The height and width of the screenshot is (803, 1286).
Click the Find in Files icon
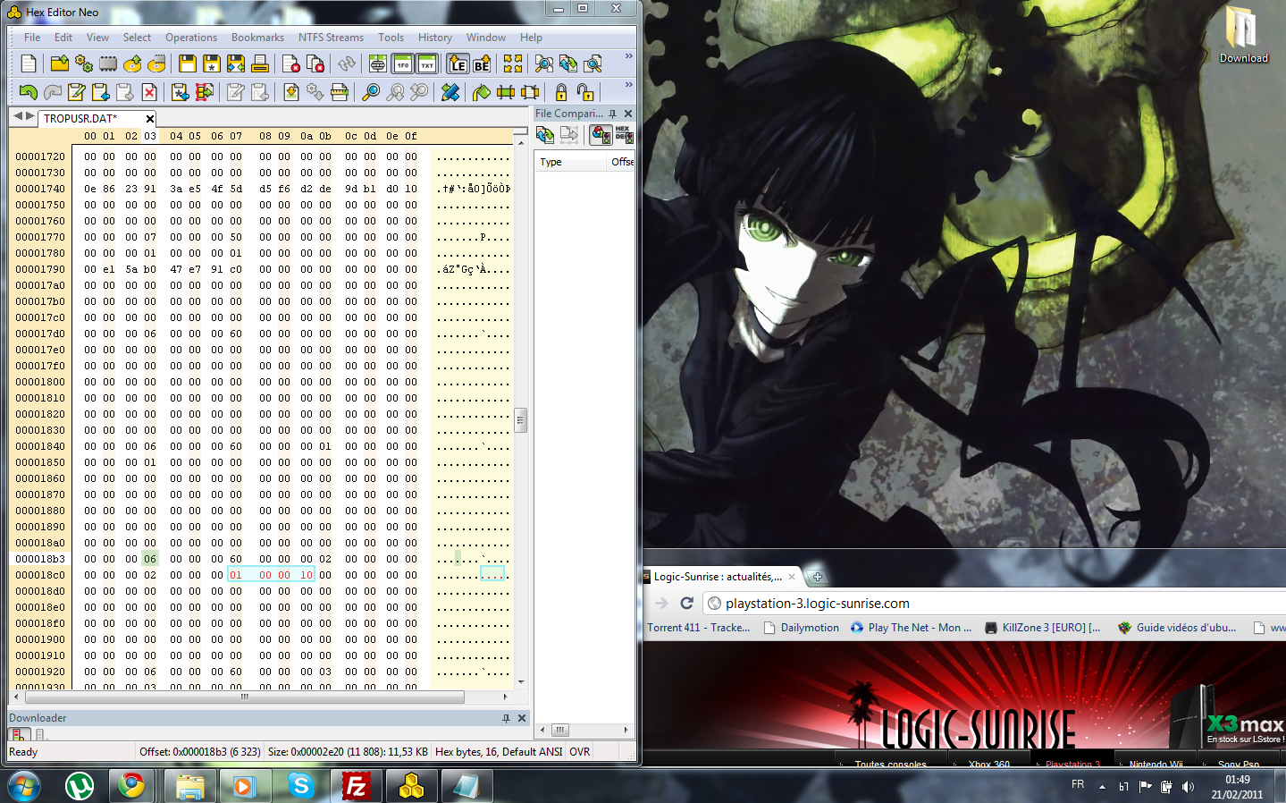tap(593, 63)
